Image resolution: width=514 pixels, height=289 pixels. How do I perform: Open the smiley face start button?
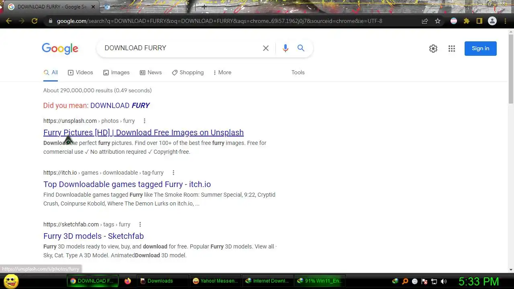point(11,281)
